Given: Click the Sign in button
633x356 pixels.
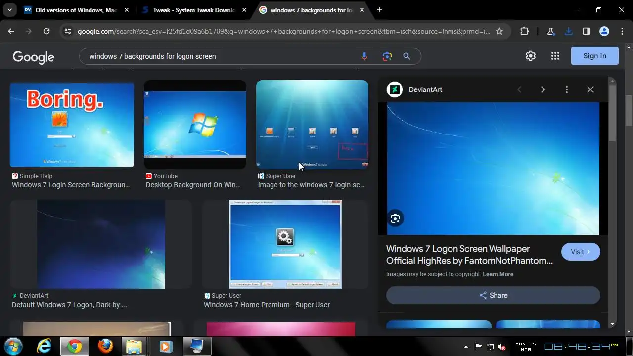Looking at the screenshot, I should [594, 56].
